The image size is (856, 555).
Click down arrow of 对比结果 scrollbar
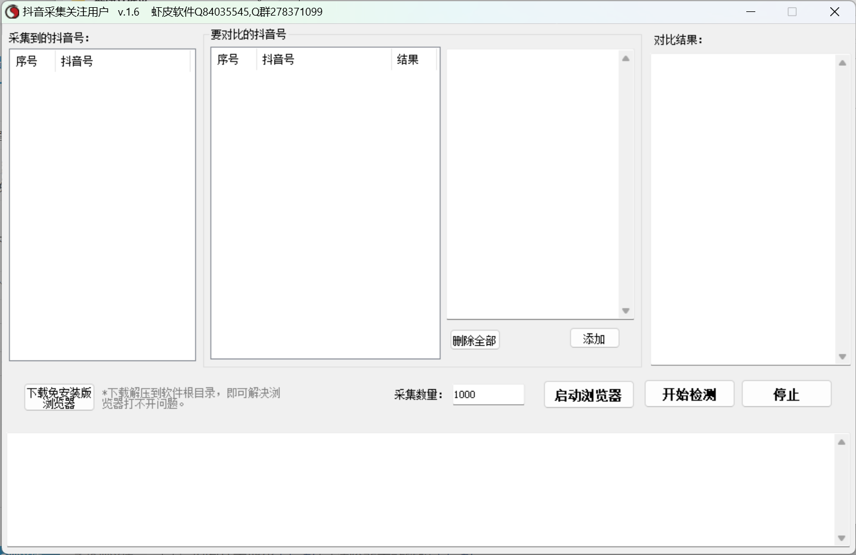842,356
